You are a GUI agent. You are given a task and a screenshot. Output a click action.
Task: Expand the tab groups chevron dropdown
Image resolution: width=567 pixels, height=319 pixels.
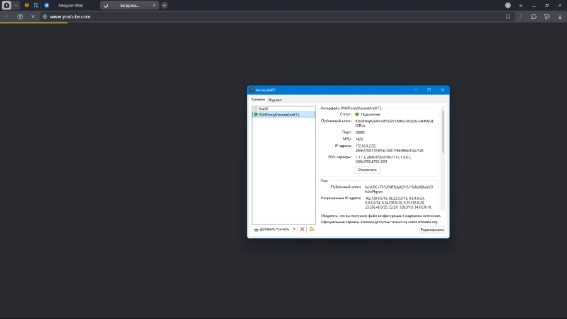(16, 5)
